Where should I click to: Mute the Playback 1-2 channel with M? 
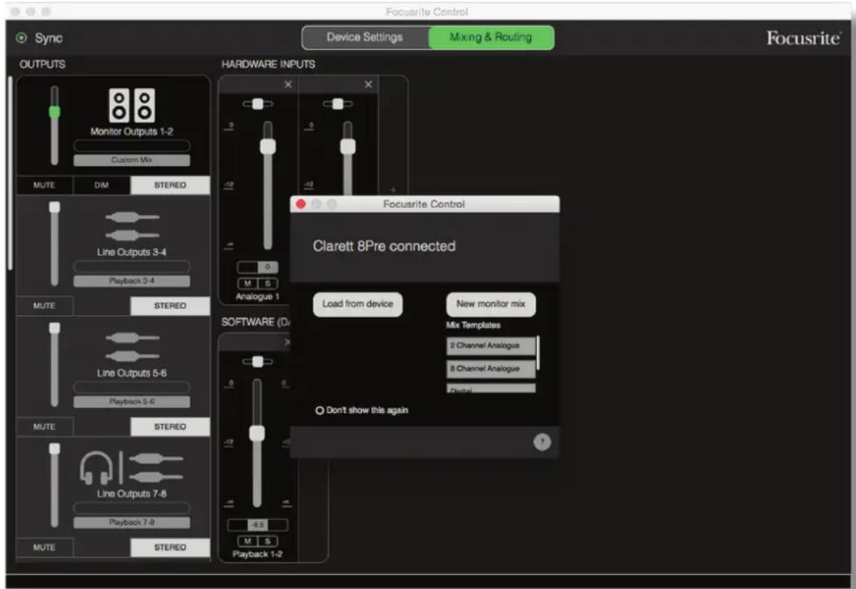pyautogui.click(x=248, y=541)
